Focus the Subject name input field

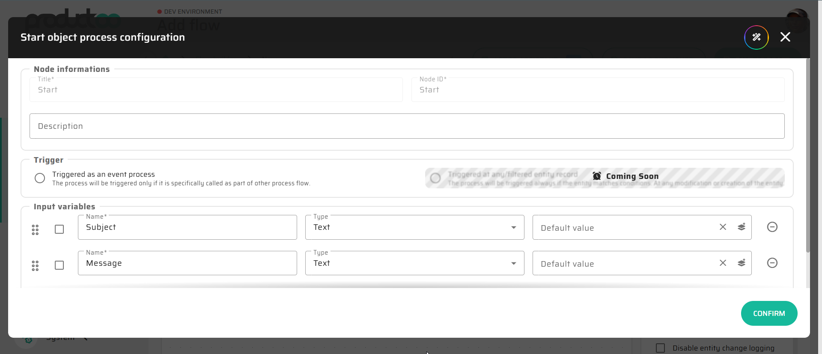(187, 227)
